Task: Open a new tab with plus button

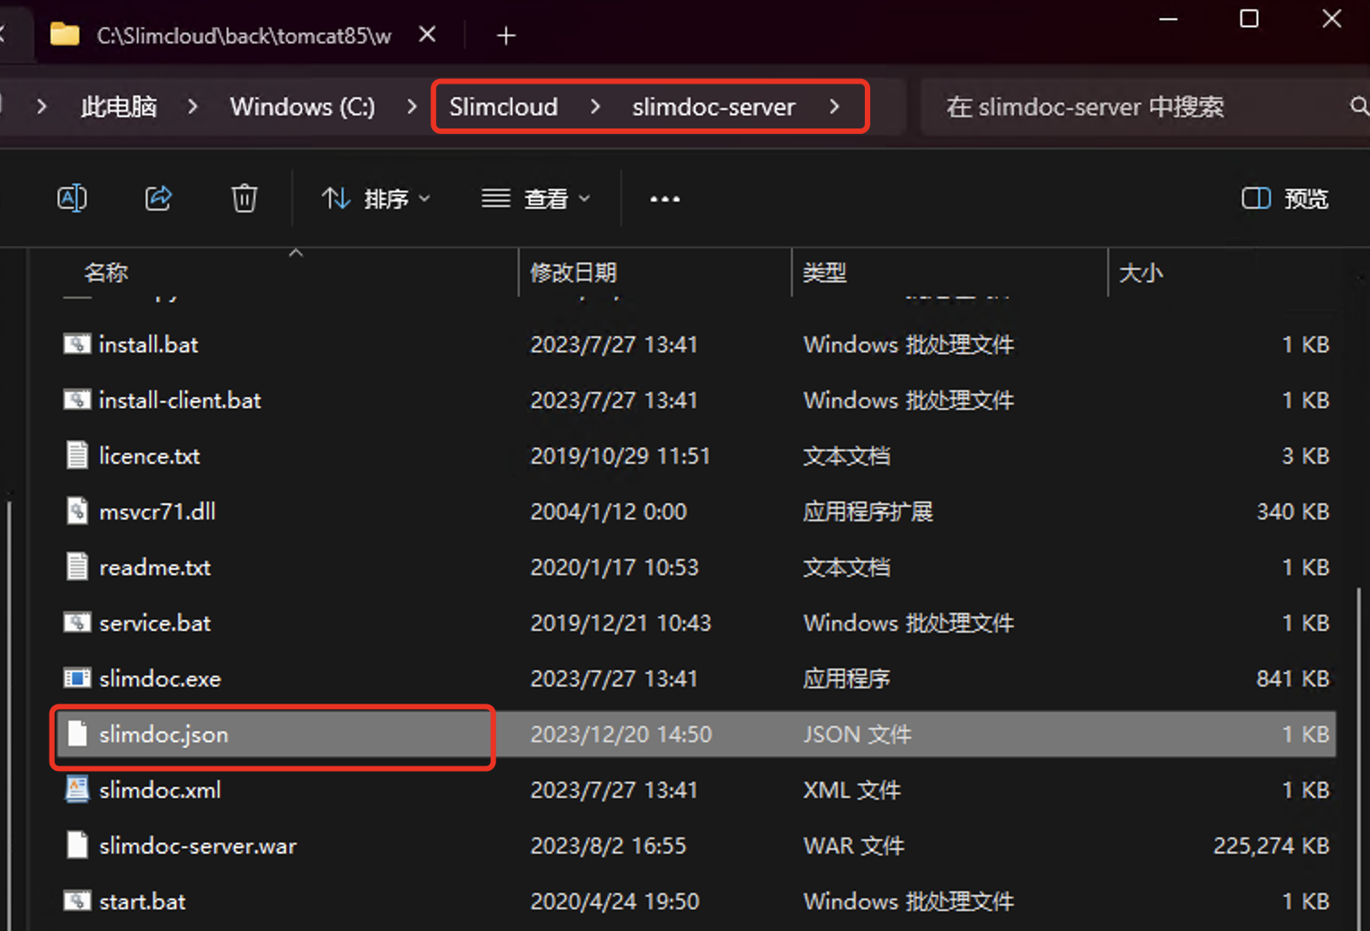Action: 506,36
